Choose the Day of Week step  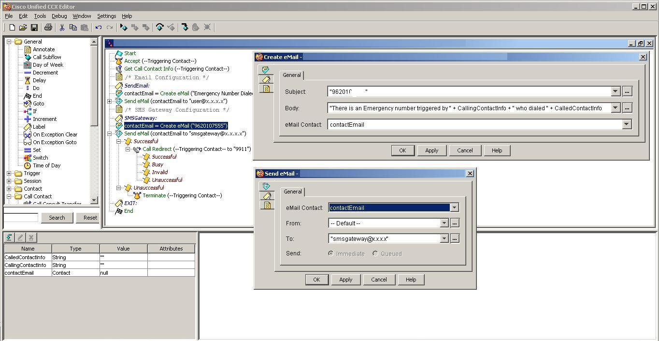[48, 65]
